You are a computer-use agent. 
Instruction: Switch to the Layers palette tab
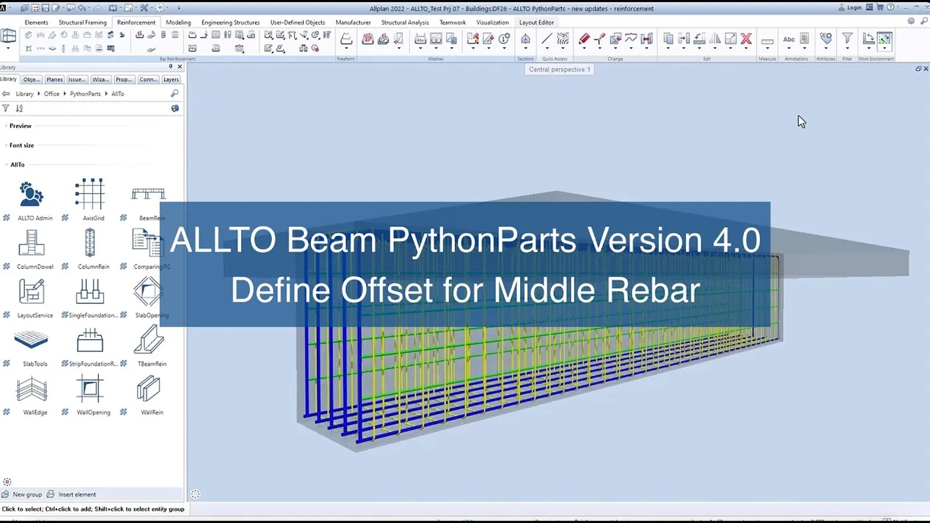(x=171, y=80)
